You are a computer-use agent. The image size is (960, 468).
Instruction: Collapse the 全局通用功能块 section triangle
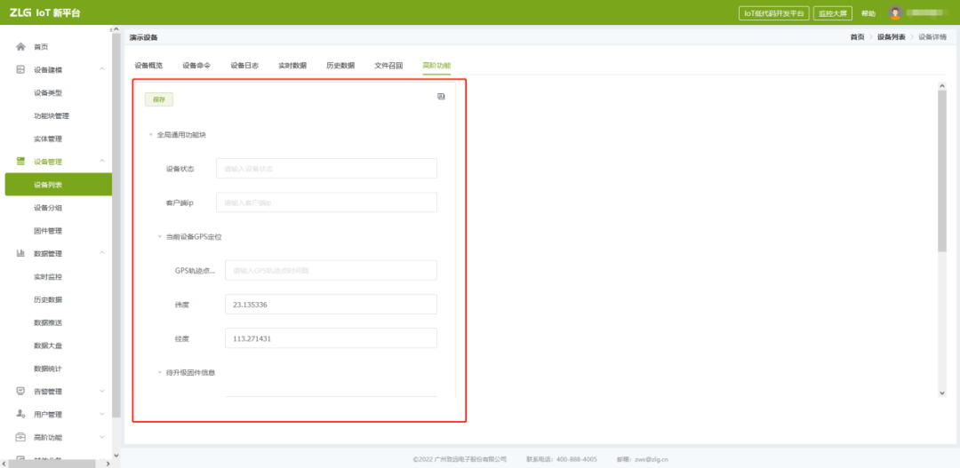[150, 135]
